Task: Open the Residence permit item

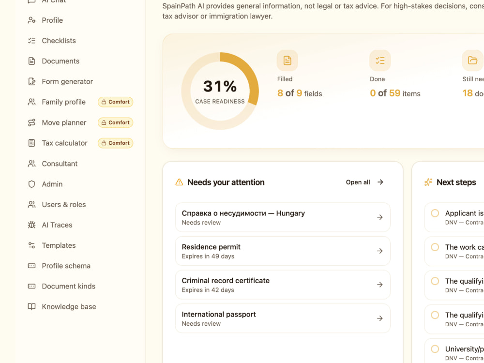Action: coord(283,251)
